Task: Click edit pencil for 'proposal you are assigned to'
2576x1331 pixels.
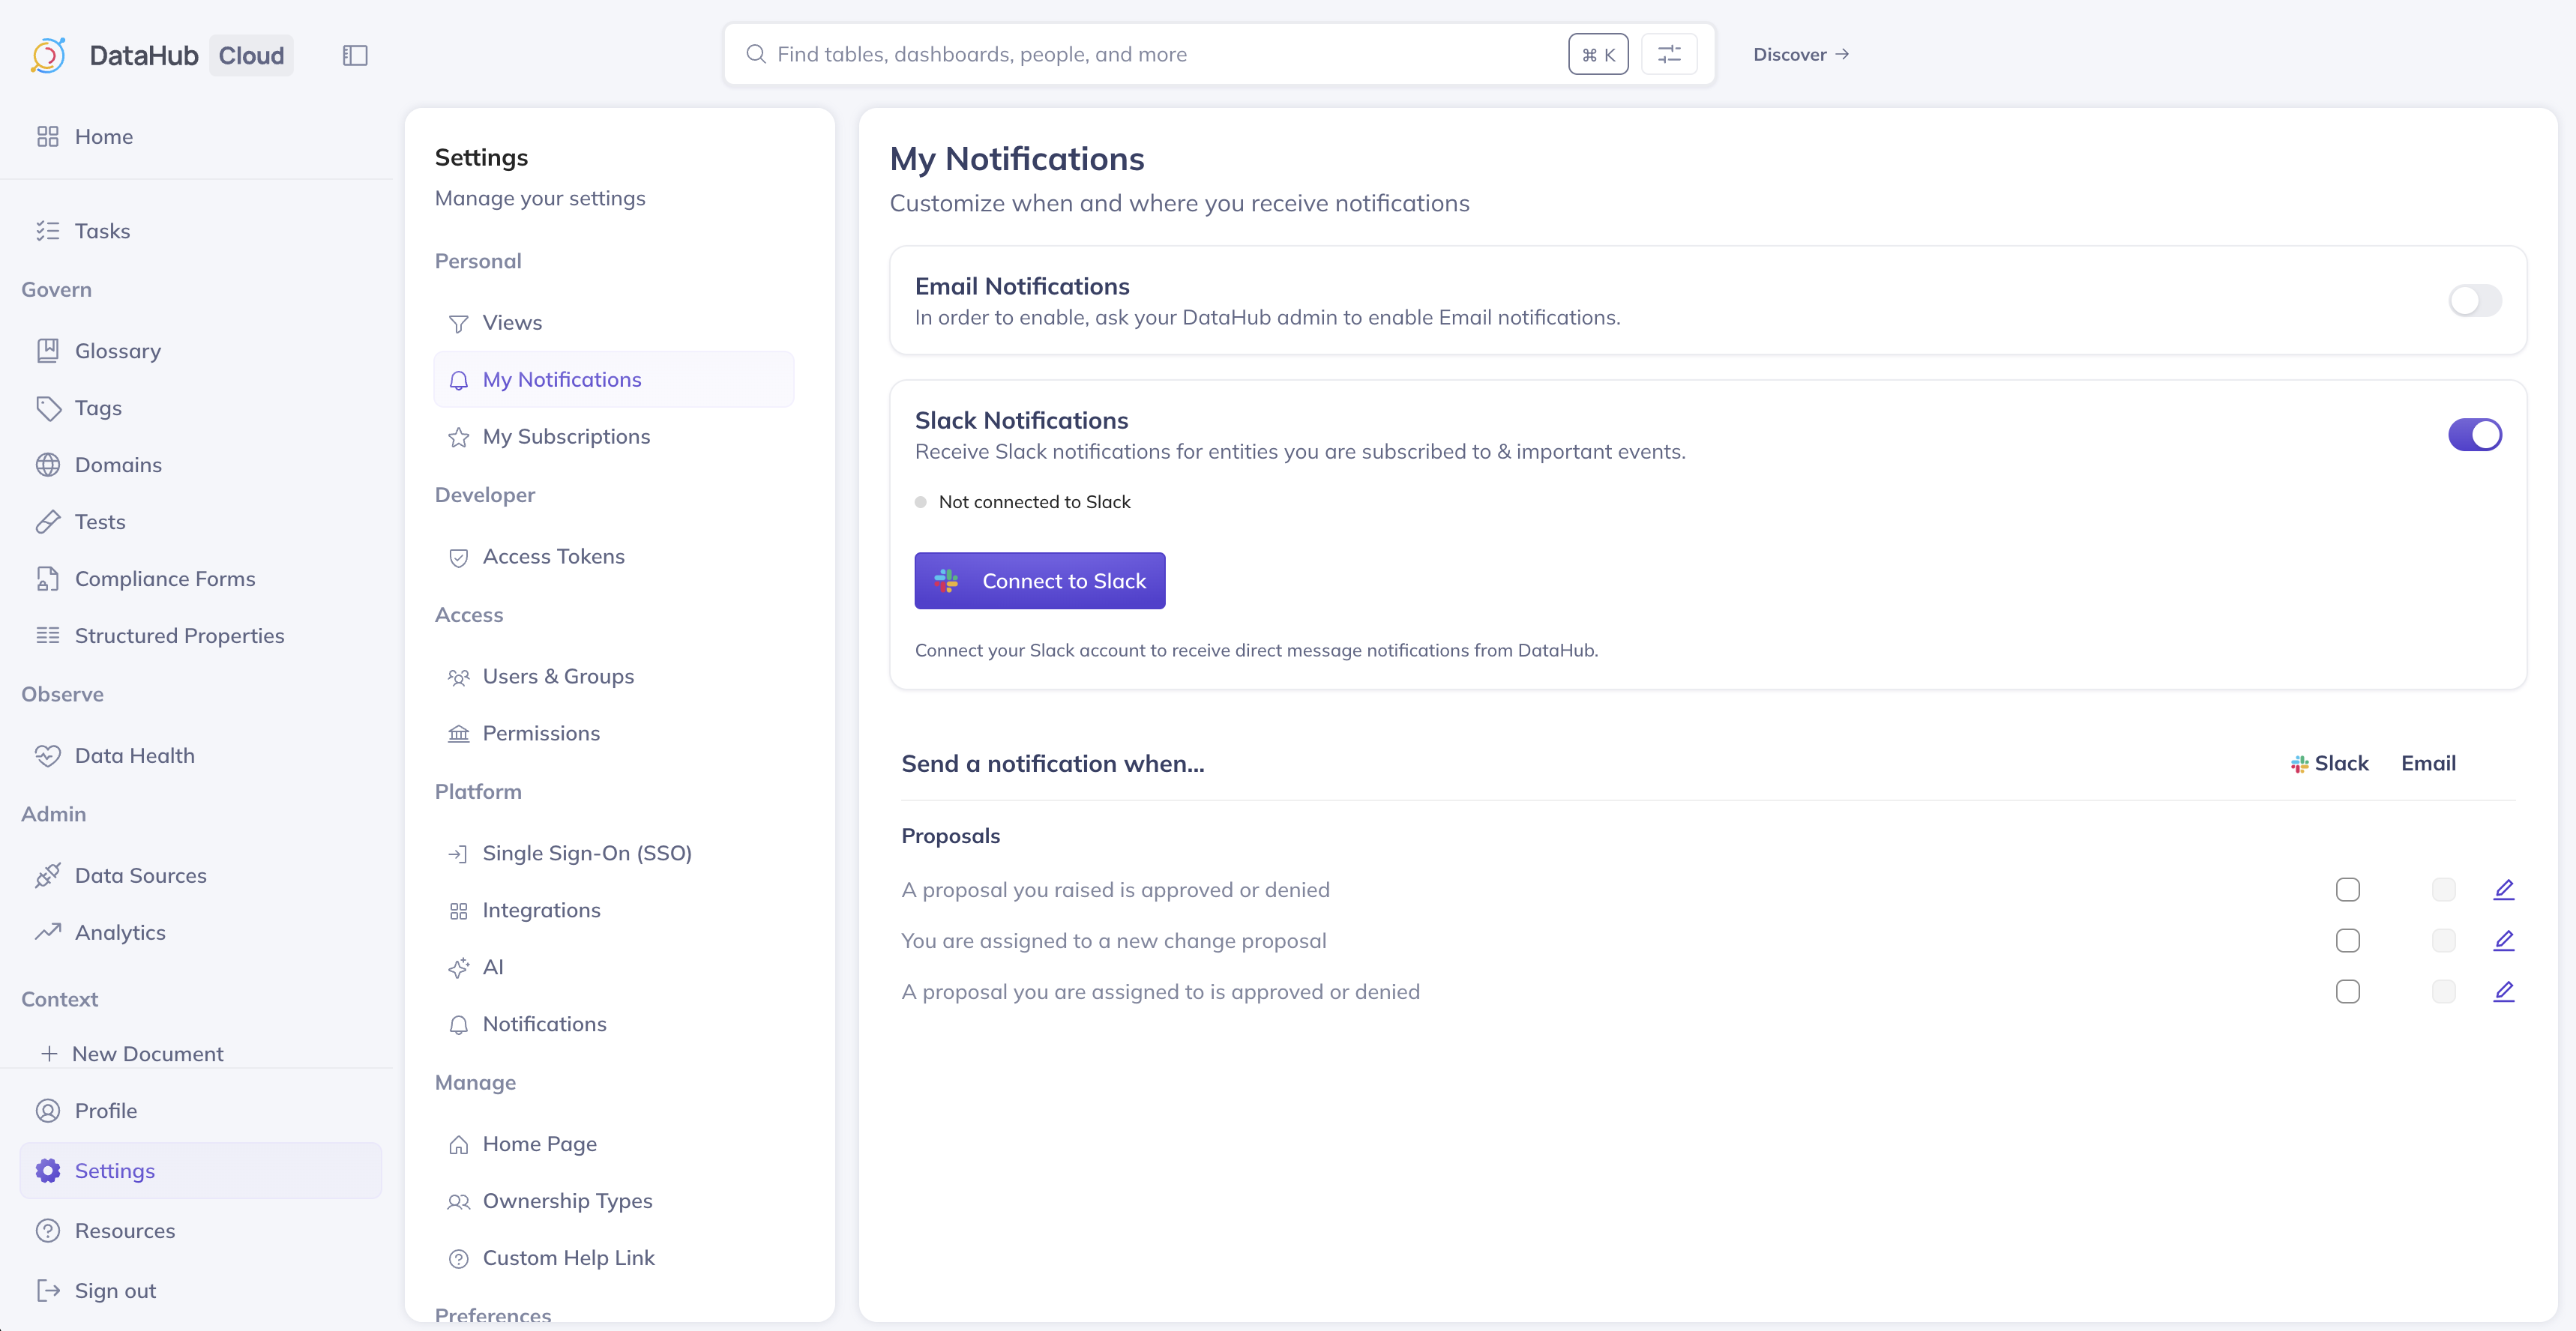Action: click(2503, 991)
